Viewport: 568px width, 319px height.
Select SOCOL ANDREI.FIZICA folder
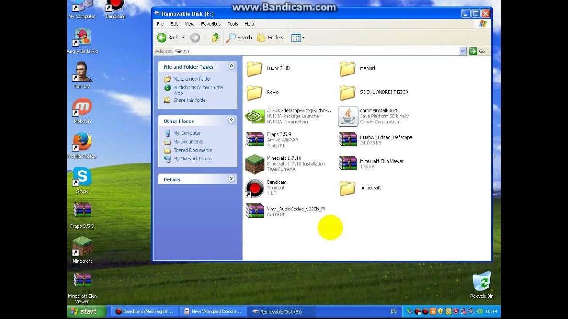pyautogui.click(x=374, y=93)
